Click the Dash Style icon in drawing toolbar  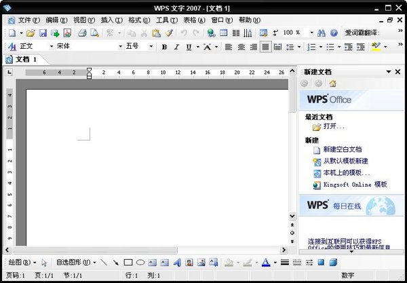click(297, 263)
